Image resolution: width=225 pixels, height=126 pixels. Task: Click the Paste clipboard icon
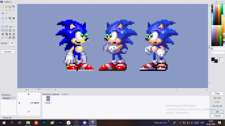(10, 10)
